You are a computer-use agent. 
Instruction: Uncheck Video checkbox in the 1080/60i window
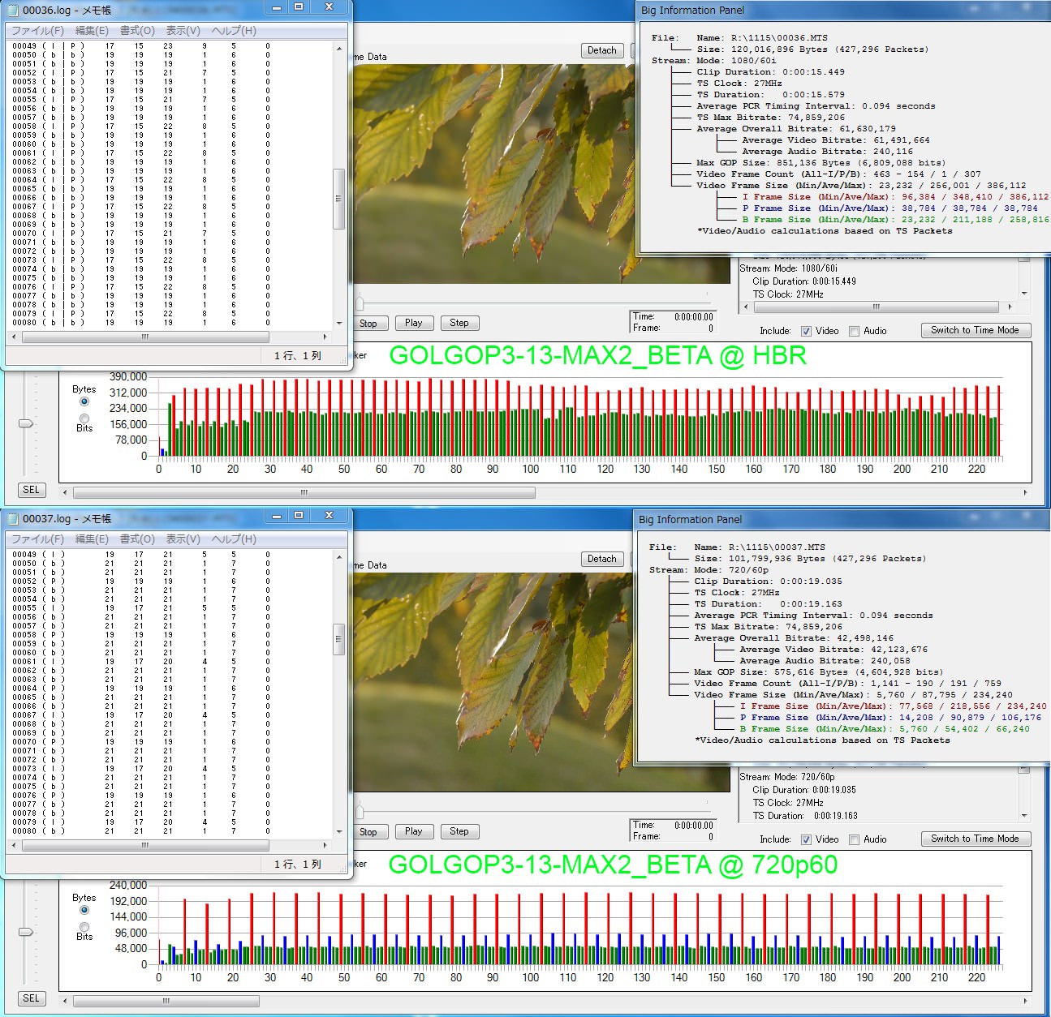tap(806, 331)
